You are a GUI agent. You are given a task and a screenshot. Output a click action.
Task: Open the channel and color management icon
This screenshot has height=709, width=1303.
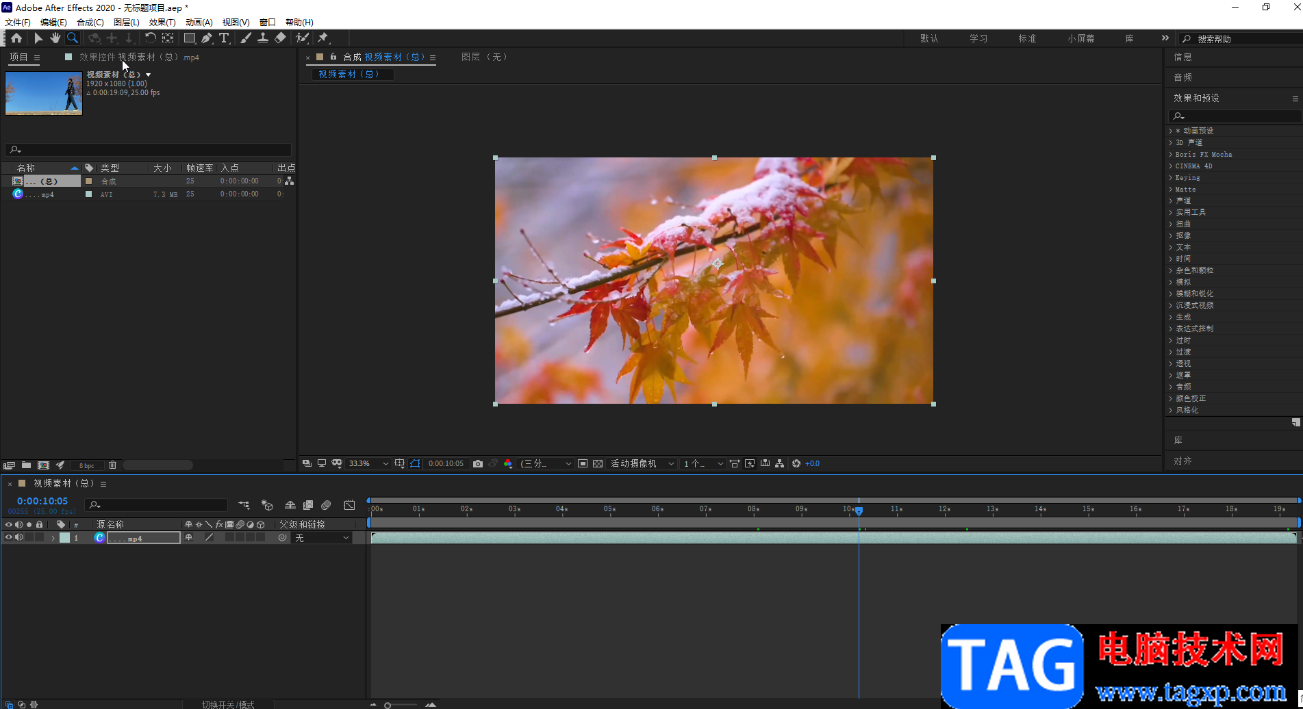pos(508,464)
